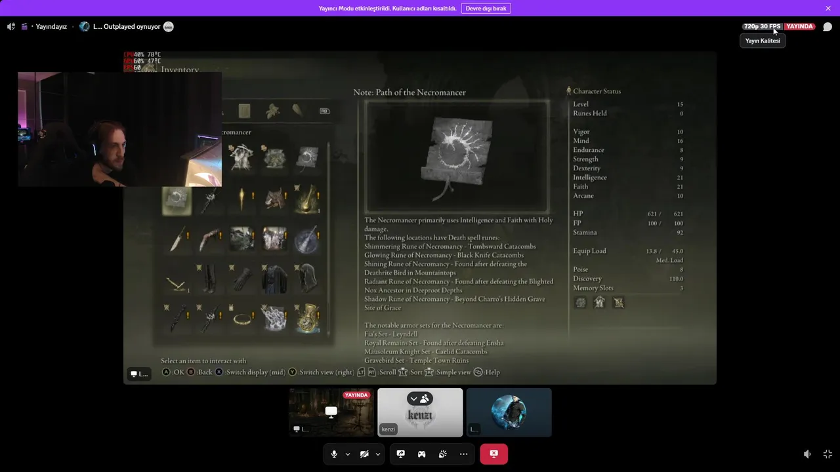The height and width of the screenshot is (472, 840).
Task: Click Royal Remains Set line
Action: point(434,343)
